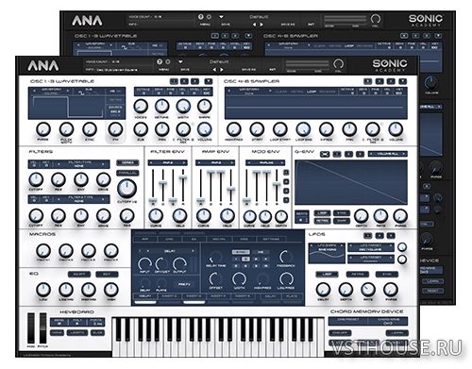Image resolution: width=472 pixels, height=369 pixels.
Task: Toggle G-ENV Retrig button
Action: pyautogui.click(x=322, y=221)
